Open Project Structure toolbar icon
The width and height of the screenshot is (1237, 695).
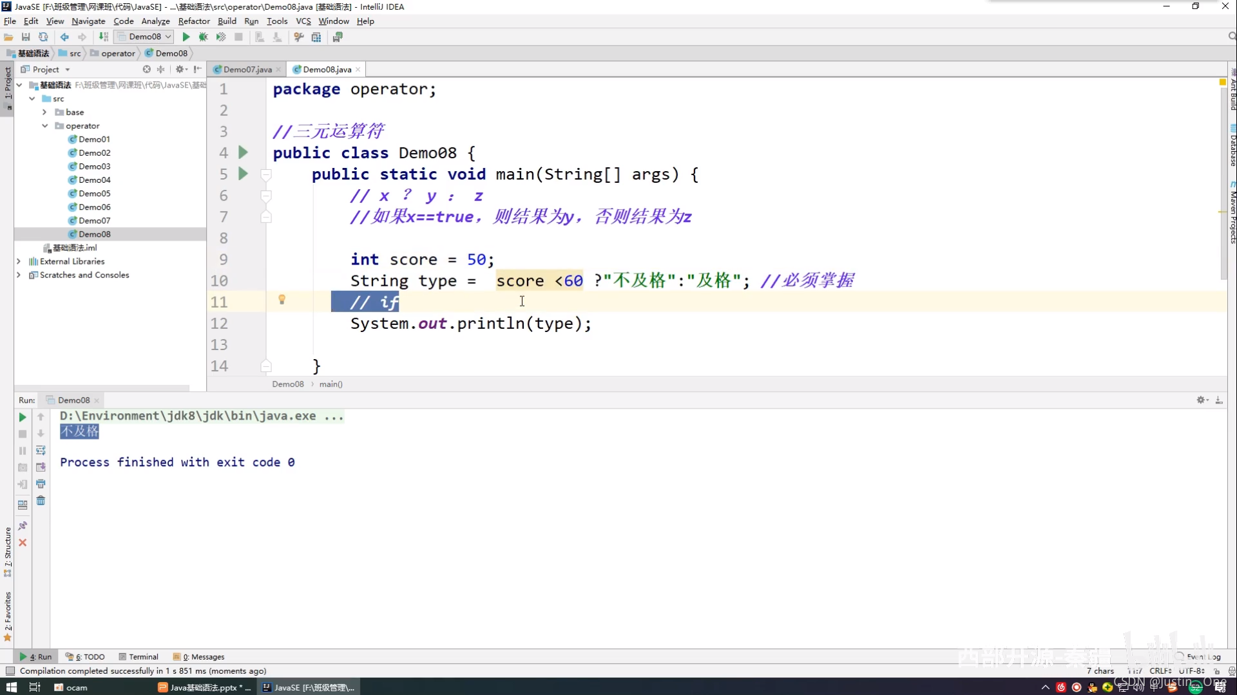tap(316, 37)
